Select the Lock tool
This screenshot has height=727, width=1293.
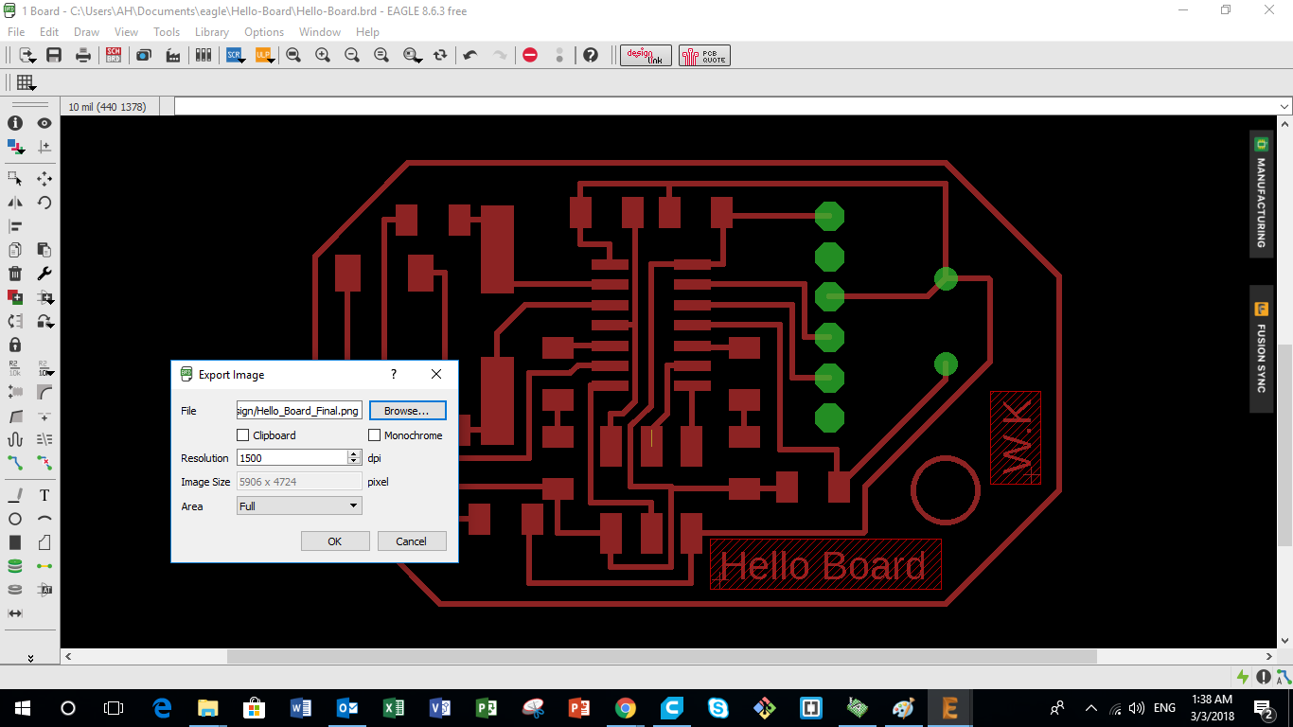[x=15, y=345]
